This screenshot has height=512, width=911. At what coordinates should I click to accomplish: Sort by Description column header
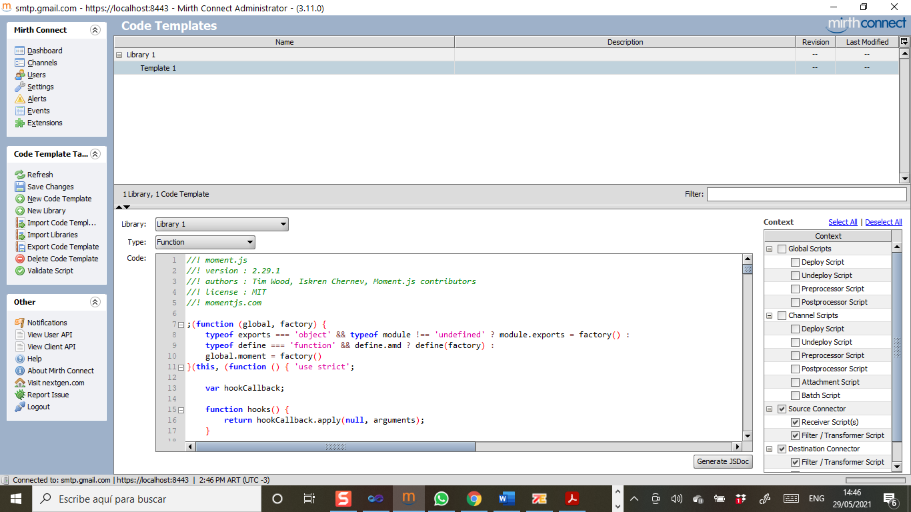click(625, 42)
